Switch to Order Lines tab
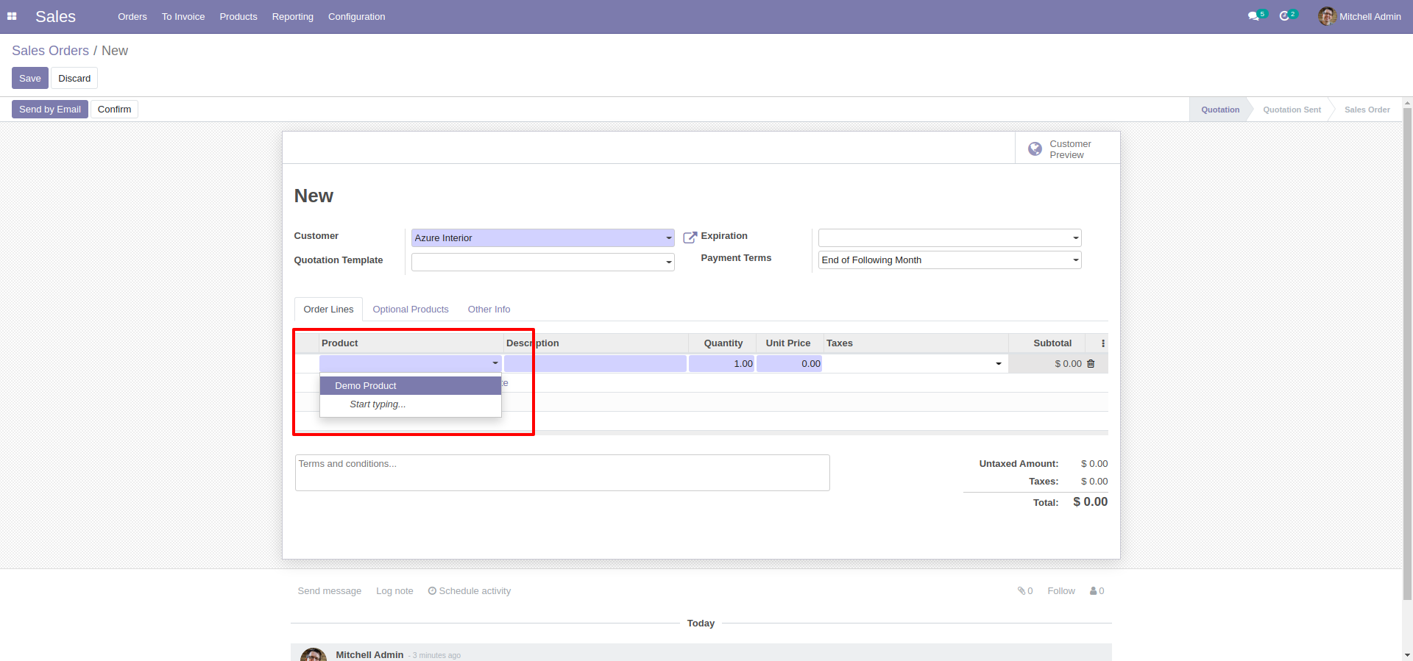Viewport: 1413px width, 661px height. tap(328, 310)
